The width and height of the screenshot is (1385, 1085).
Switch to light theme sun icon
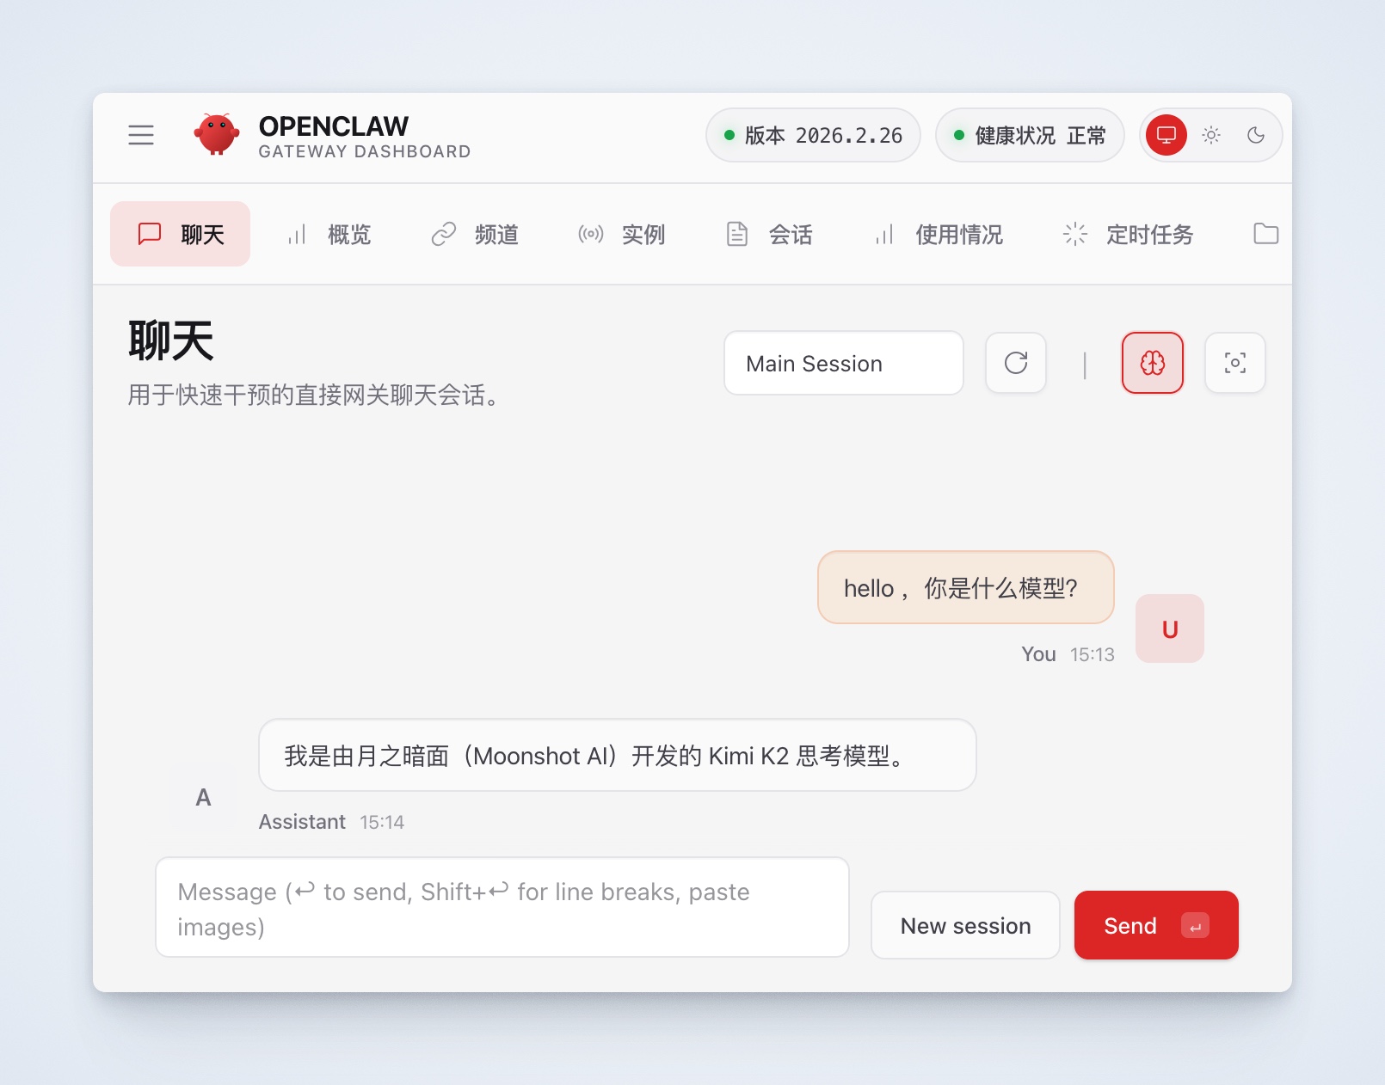pos(1211,135)
